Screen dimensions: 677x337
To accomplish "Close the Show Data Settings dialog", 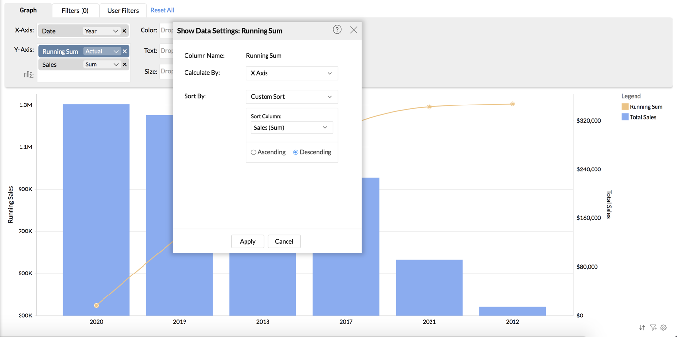I will click(354, 30).
